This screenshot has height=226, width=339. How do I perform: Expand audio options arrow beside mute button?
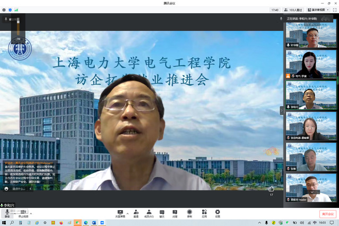point(14,212)
